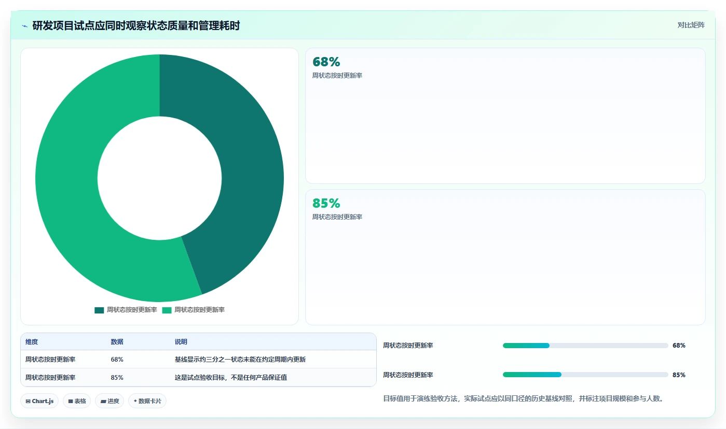Viewport: 726px width, 429px height.
Task: Click 周状态按时更新率 in the 68% table row
Action: (x=50, y=360)
